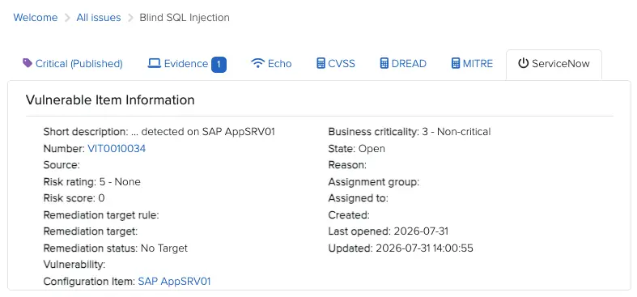This screenshot has width=637, height=297.
Task: Click the short description '... detected on SAP AppSRV01'
Action: [x=203, y=132]
